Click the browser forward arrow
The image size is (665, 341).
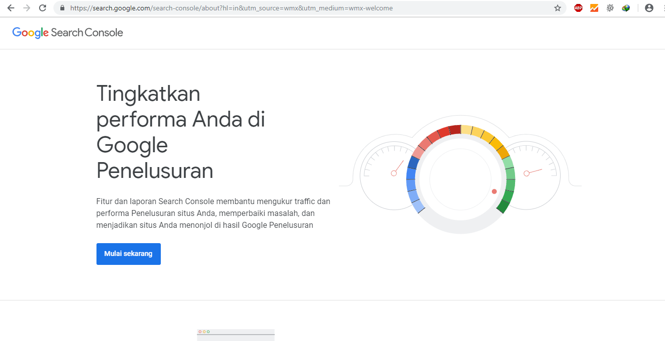pos(27,8)
